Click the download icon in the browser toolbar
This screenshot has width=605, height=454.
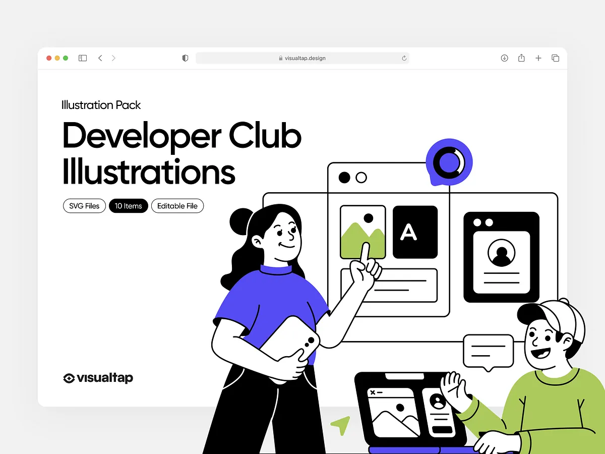[x=504, y=58]
